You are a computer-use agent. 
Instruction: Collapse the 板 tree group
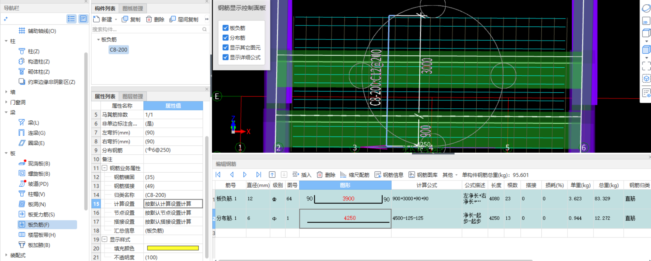(x=6, y=153)
